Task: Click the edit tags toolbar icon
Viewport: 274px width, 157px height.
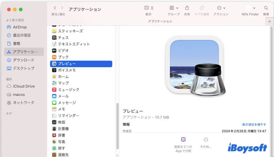Action: click(x=202, y=8)
